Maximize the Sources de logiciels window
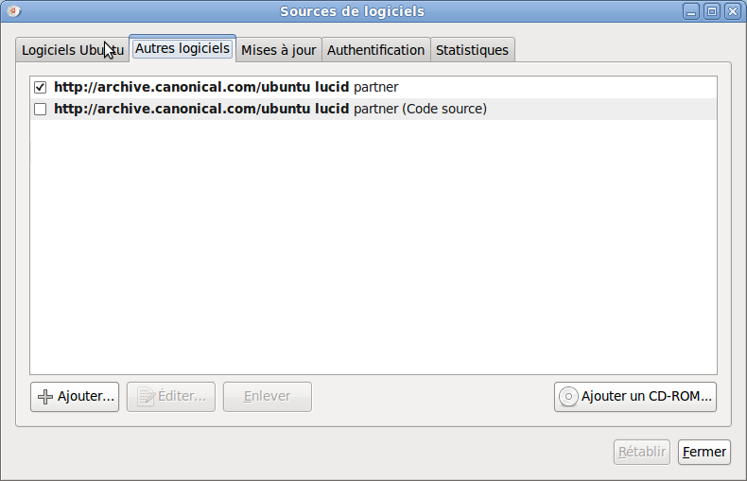Screen dimensions: 747x481 (x=712, y=11)
